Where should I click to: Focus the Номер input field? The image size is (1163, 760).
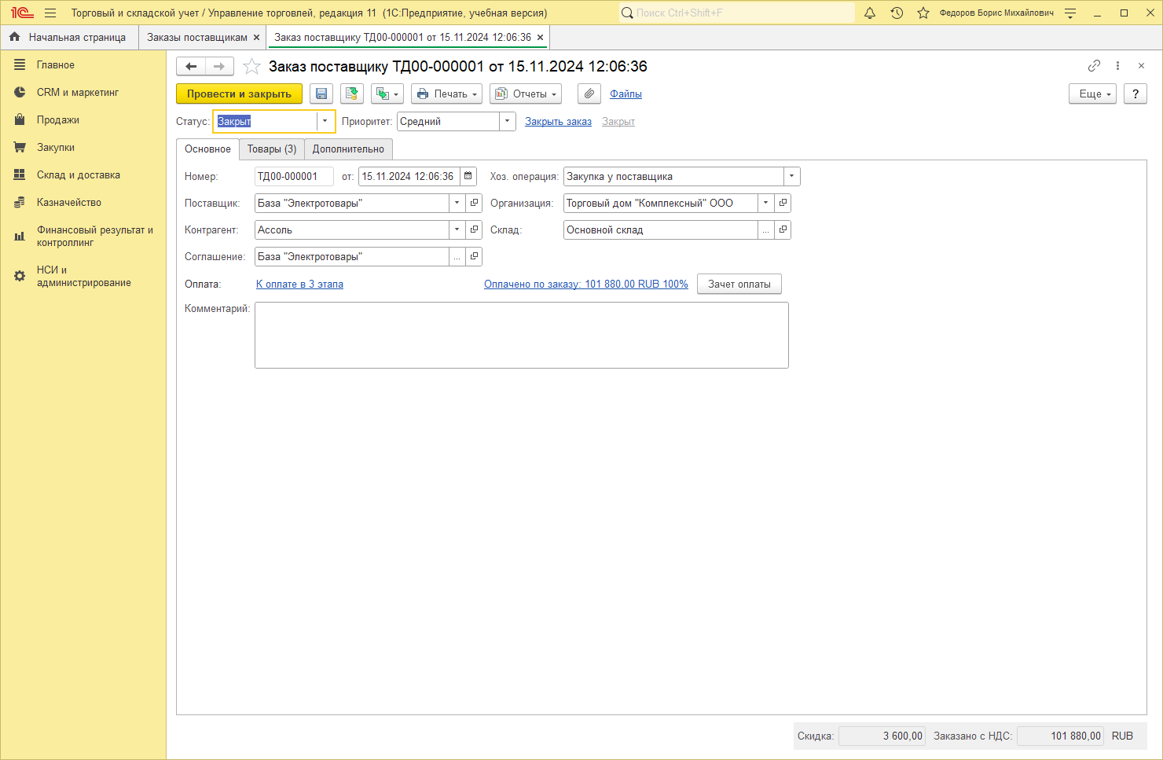click(294, 176)
